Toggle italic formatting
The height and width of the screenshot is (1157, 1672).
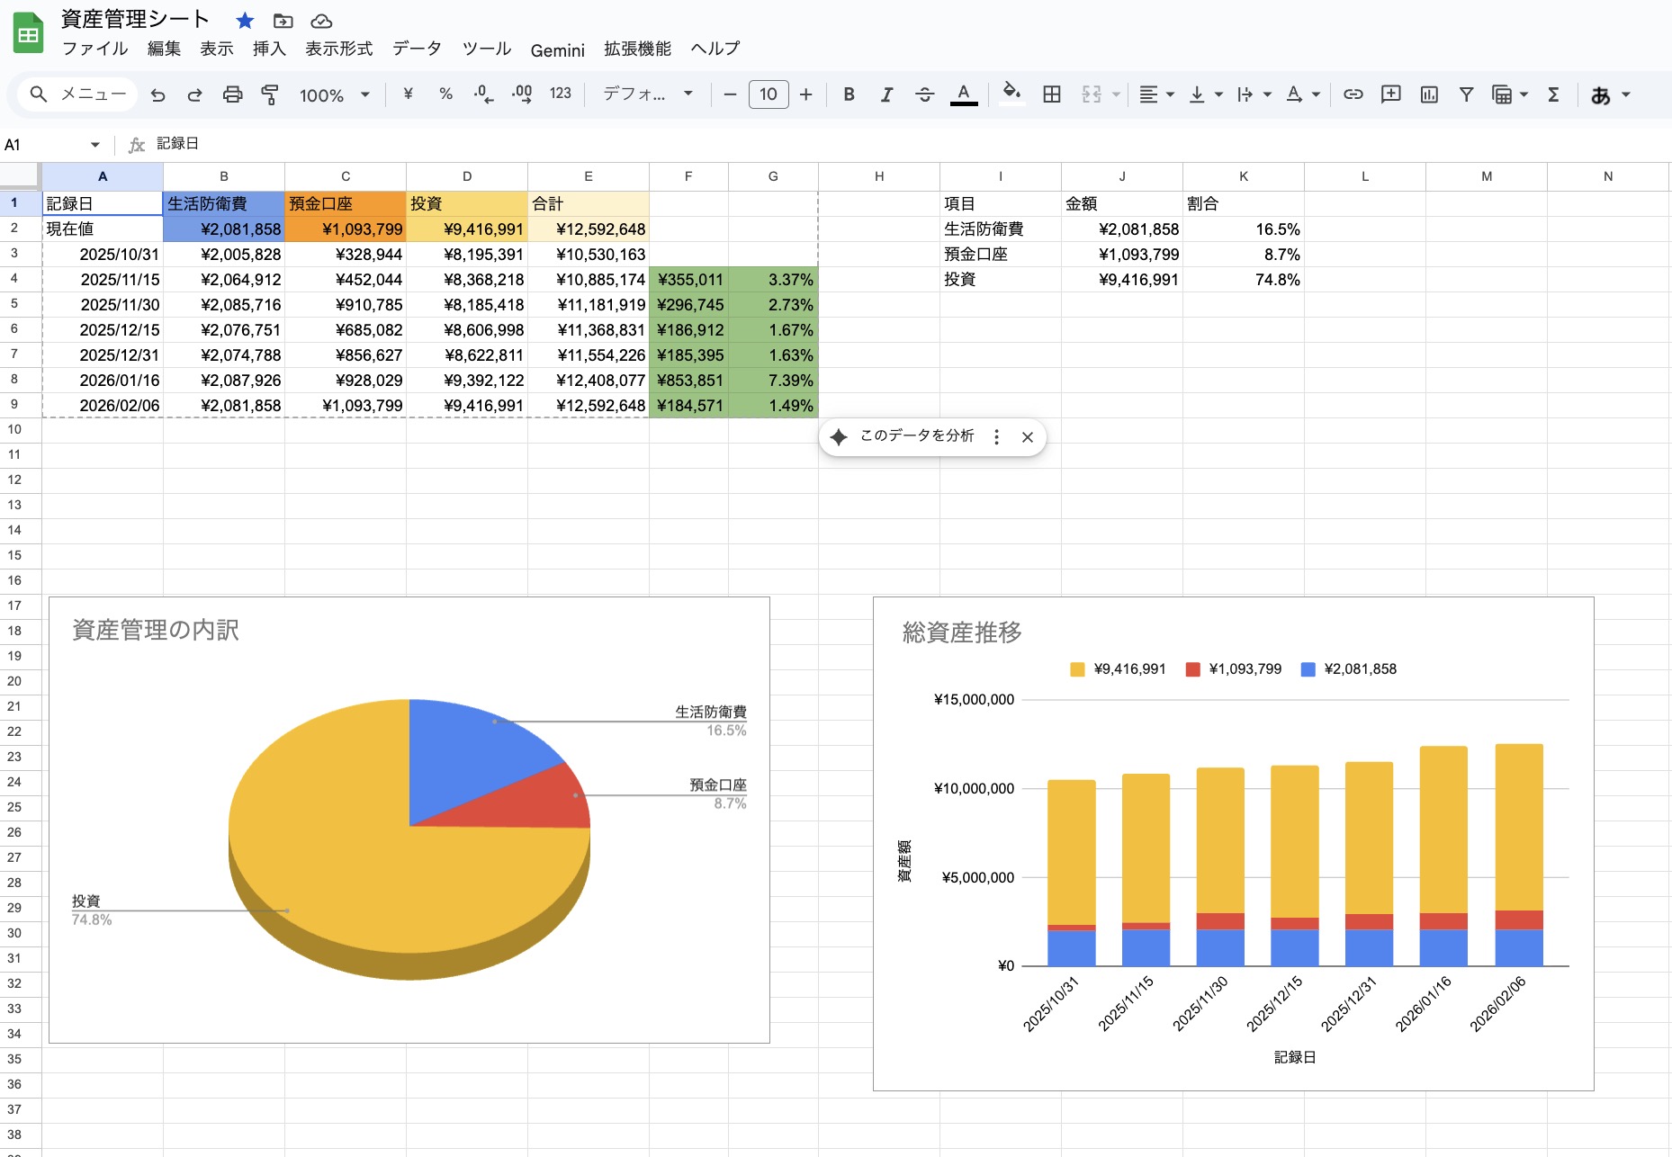click(885, 94)
